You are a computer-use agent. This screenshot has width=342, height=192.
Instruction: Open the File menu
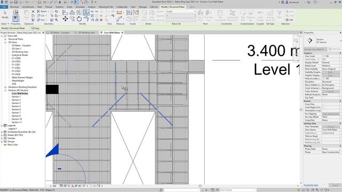4,7
